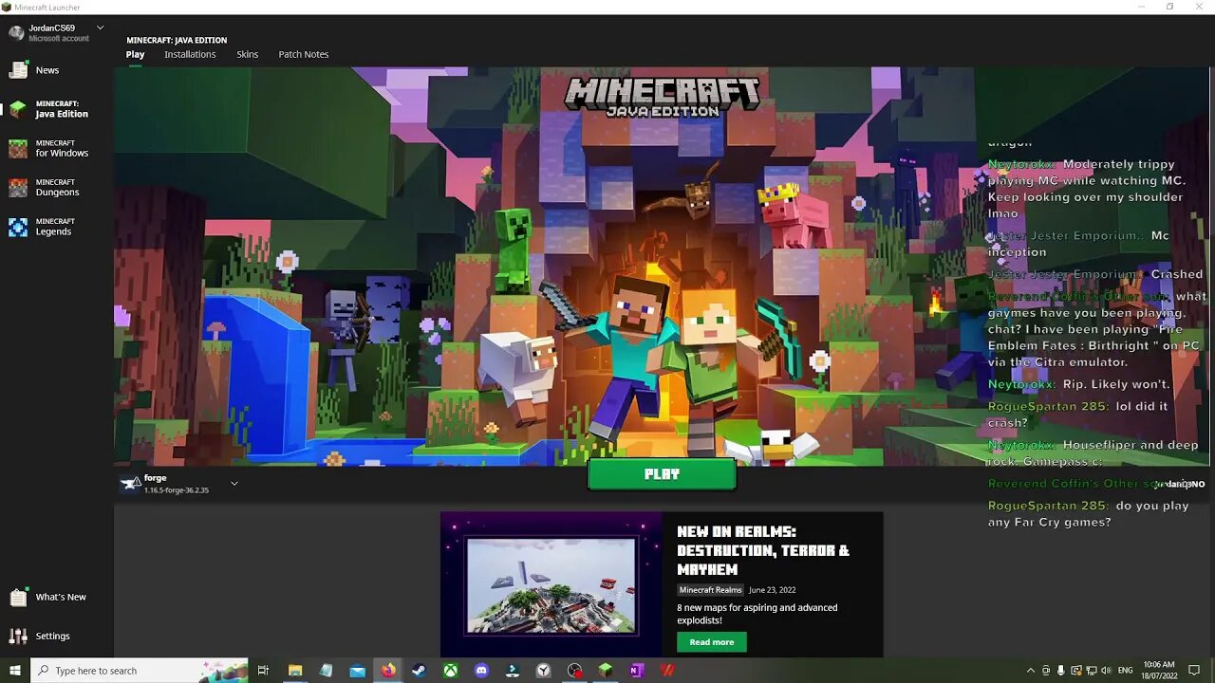Click the microphone tray icon
This screenshot has height=683, width=1215.
(x=1061, y=671)
